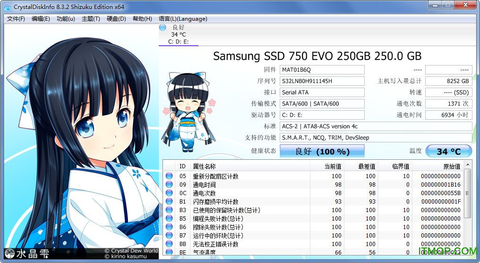Click the 临界值 column header
480x263 pixels.
coord(395,166)
